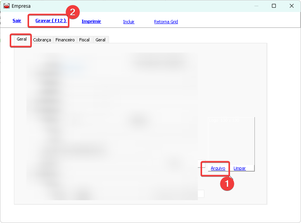Maximize the Empresa window
The image size is (301, 223).
tap(274, 6)
